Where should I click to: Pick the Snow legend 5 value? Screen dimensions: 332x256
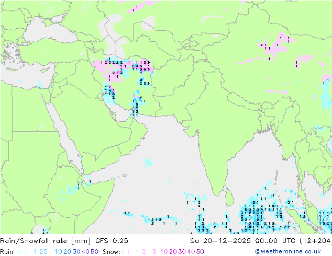(x=154, y=252)
